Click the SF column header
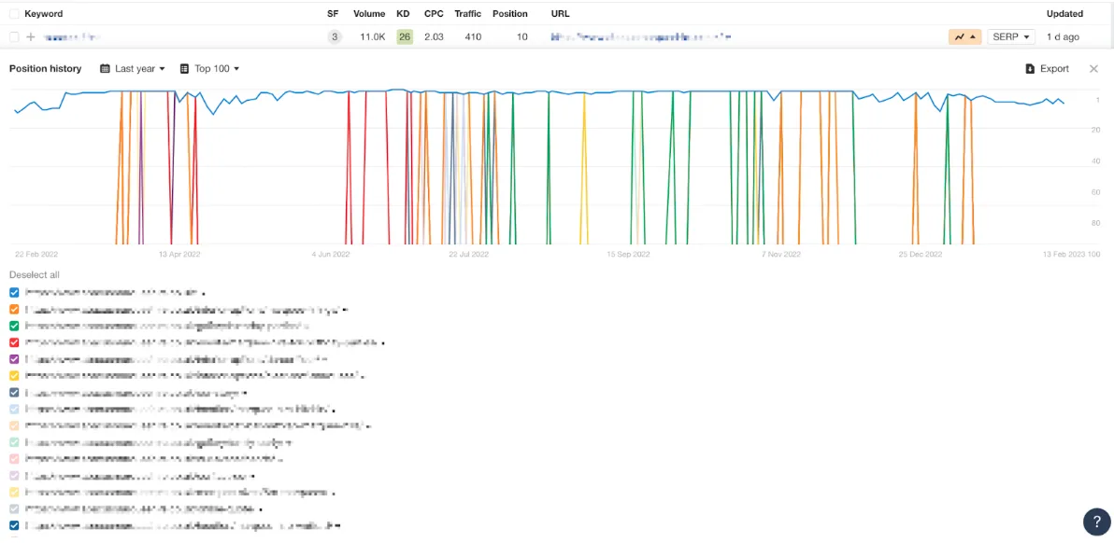Viewport: 1114px width, 543px height. pyautogui.click(x=334, y=13)
